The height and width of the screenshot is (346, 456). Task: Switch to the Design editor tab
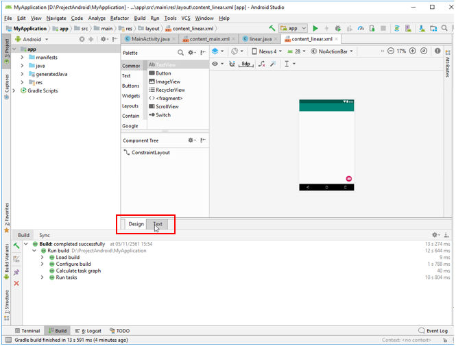(x=136, y=224)
